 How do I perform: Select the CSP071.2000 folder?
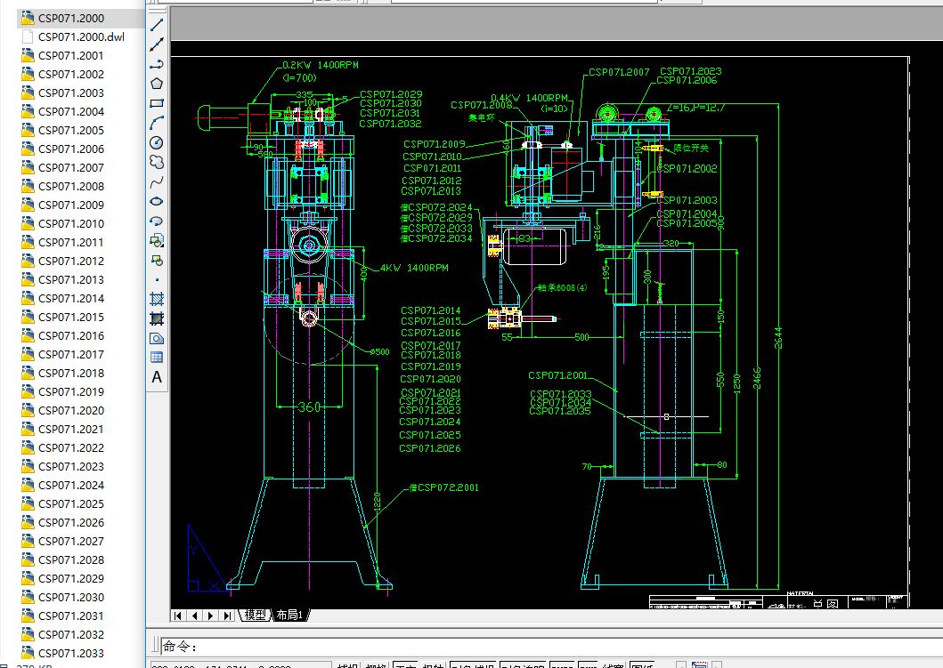(x=71, y=18)
